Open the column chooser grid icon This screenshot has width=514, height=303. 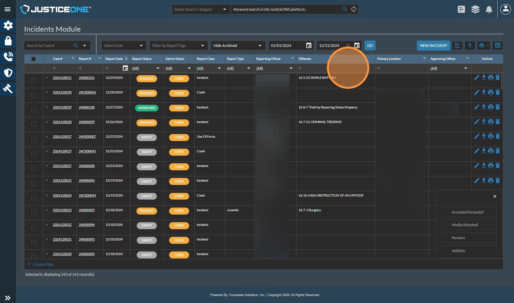pos(498,46)
